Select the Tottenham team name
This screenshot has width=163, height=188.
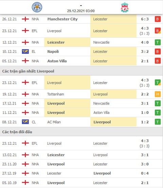(55, 94)
